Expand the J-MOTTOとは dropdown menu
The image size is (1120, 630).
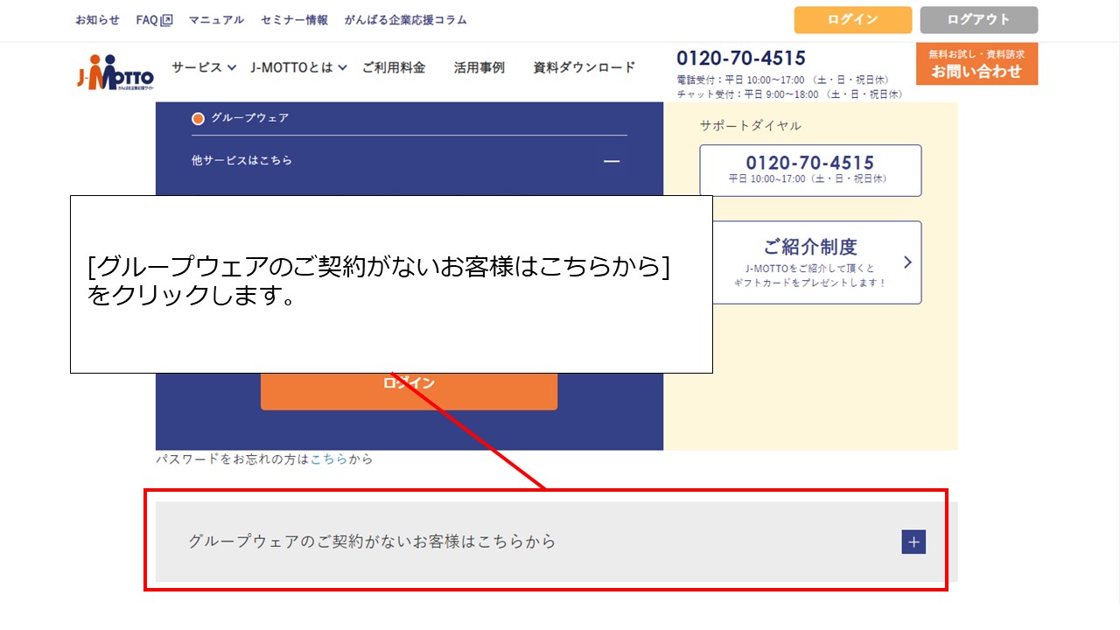point(299,67)
